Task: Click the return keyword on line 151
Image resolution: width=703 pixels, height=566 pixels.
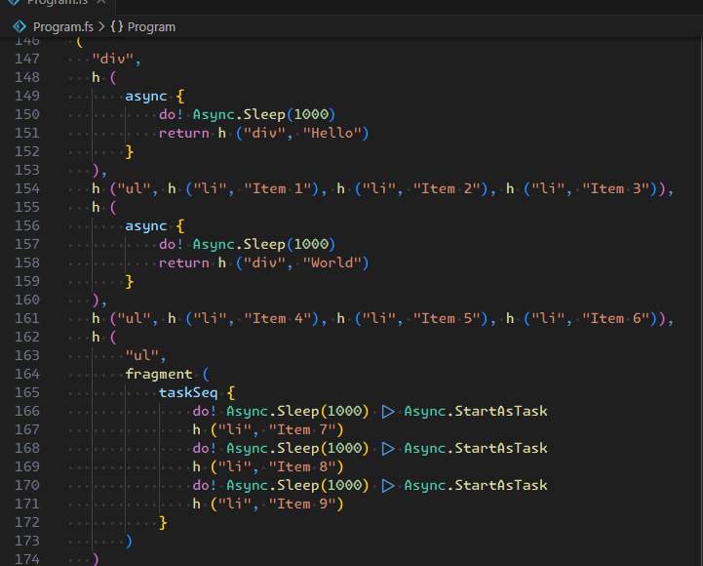Action: pos(184,134)
